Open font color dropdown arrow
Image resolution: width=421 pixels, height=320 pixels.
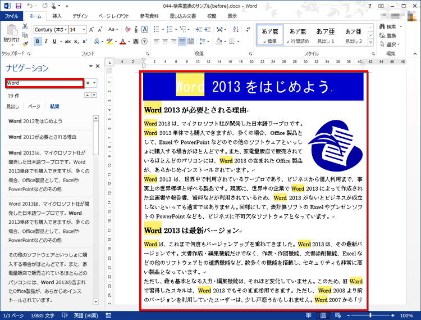(129, 42)
